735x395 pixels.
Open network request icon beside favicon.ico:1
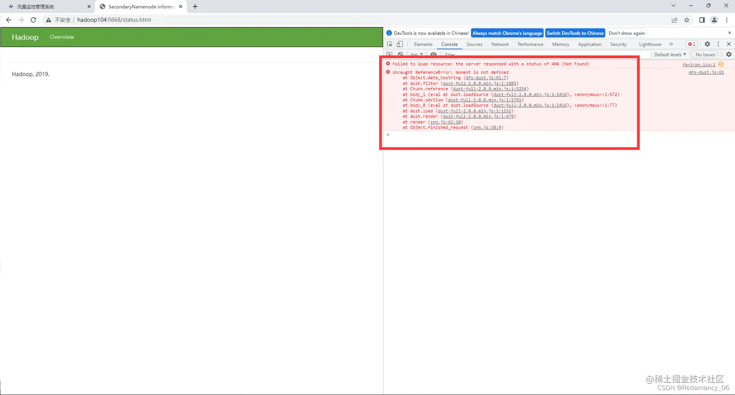721,64
